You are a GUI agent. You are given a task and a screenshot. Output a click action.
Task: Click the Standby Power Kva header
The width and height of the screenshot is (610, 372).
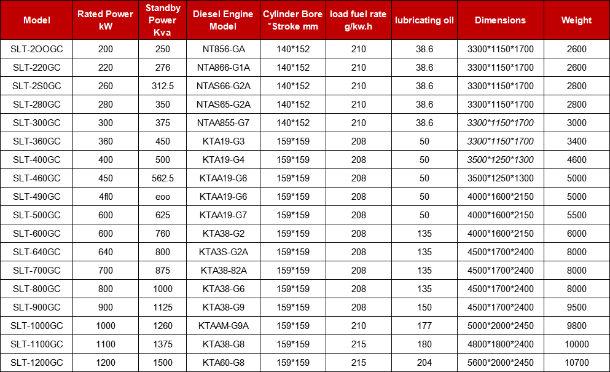coord(163,20)
